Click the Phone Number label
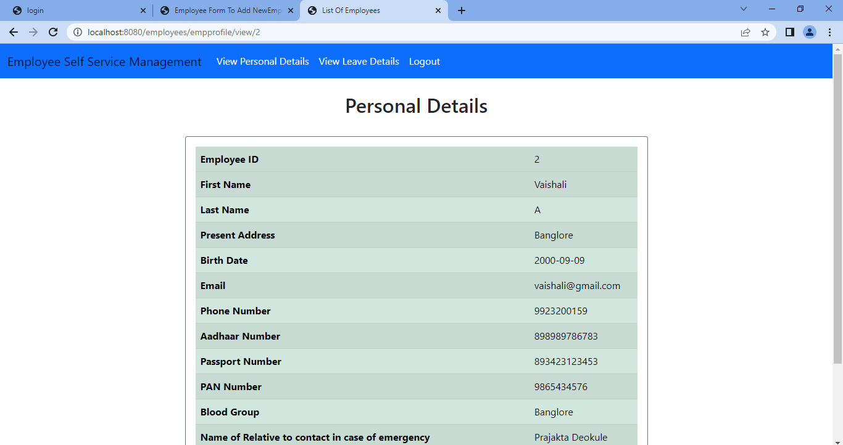843x445 pixels. point(235,311)
